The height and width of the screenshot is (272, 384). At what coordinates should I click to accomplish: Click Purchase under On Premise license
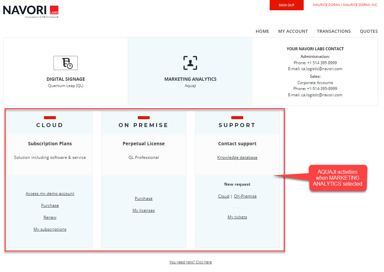click(x=143, y=199)
